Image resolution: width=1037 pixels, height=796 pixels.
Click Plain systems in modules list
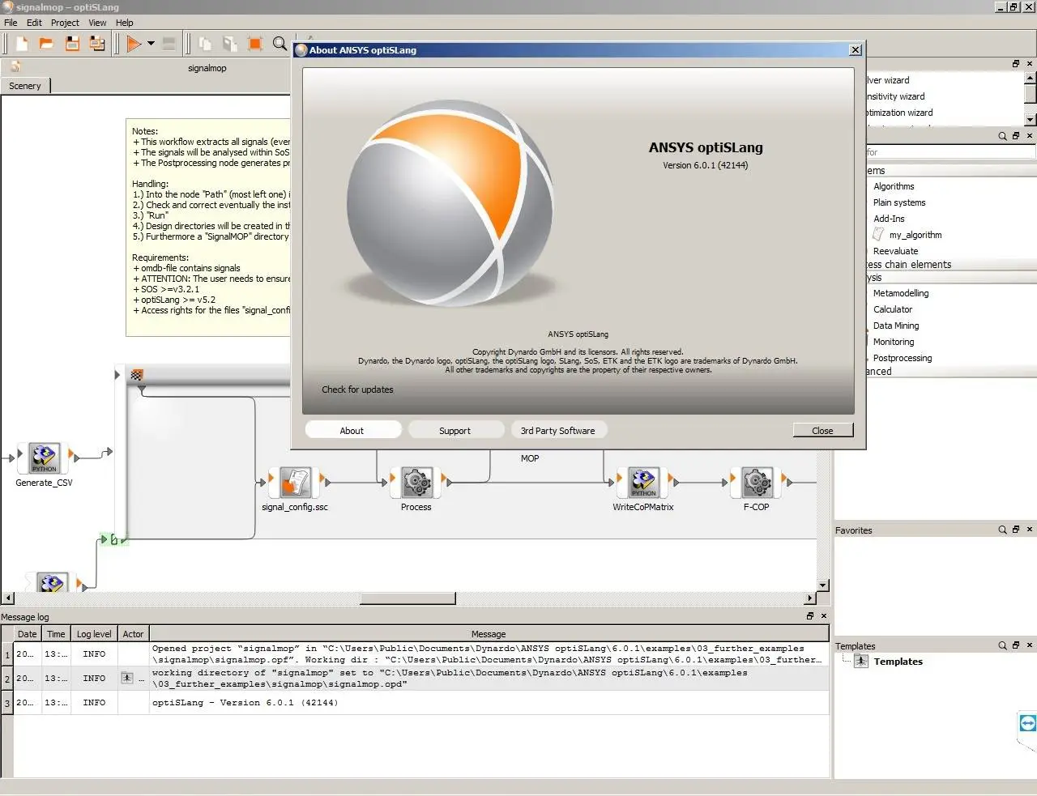pos(899,202)
